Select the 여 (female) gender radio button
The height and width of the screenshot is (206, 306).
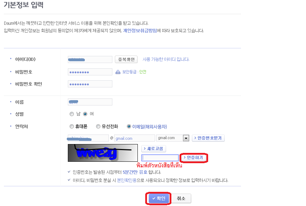85,114
